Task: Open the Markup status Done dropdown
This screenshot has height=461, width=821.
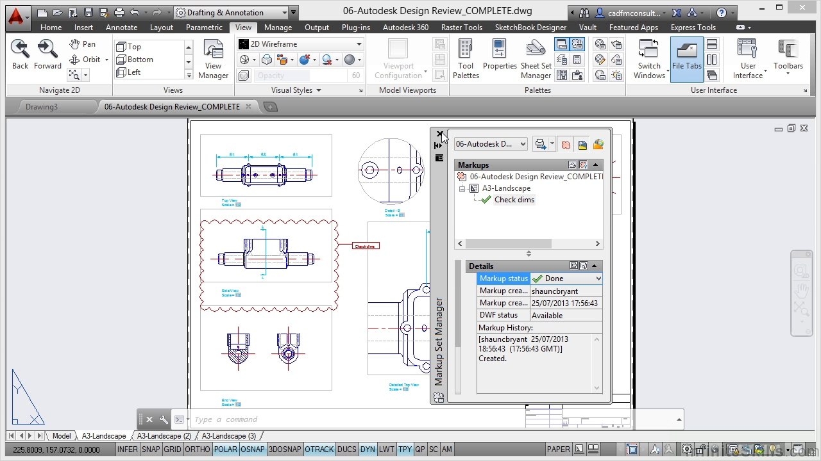Action: [567, 279]
